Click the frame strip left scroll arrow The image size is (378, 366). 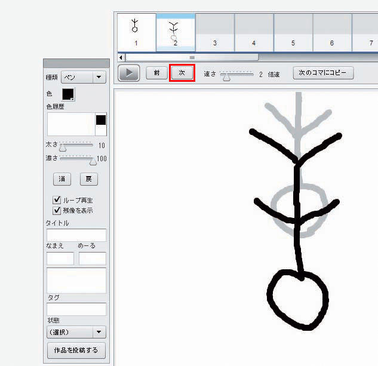pos(121,58)
